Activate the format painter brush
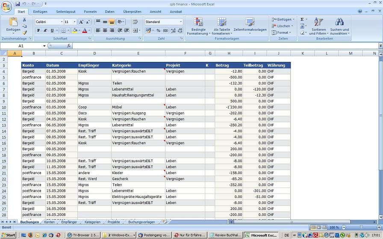 click(24, 32)
